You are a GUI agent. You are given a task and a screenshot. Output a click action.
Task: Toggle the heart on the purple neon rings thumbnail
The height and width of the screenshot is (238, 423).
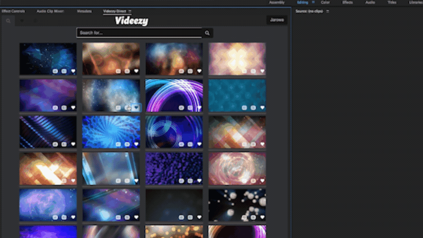tap(199, 107)
